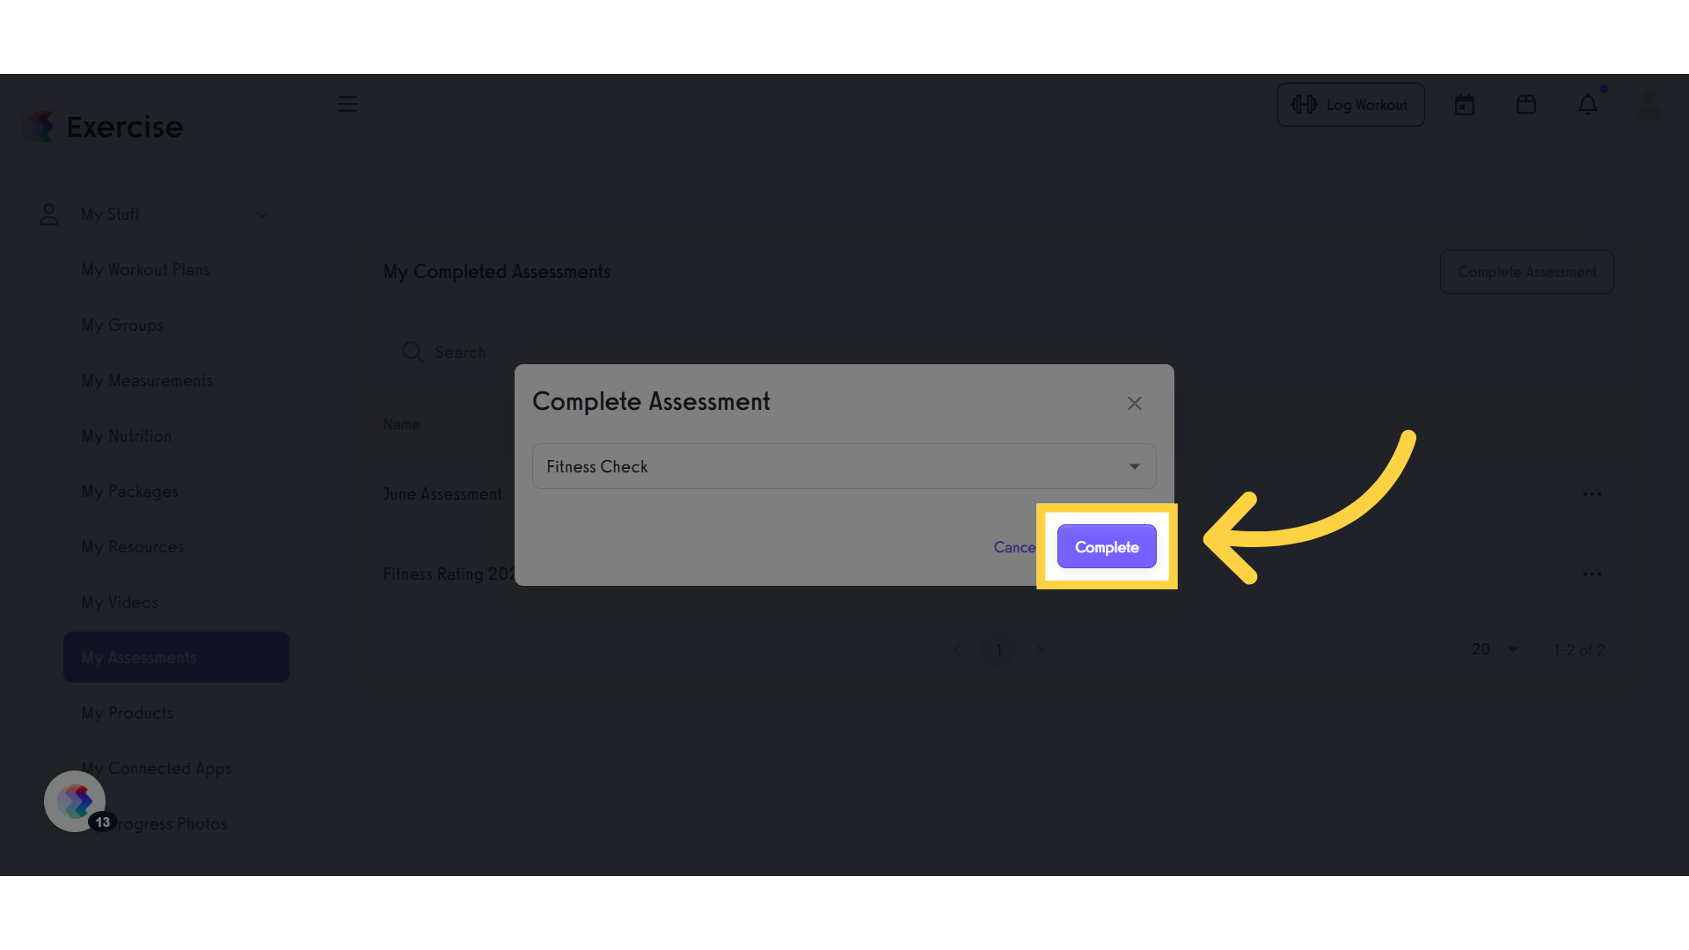Open options for June Assessment row
Screen dimensions: 1689x950
[x=1592, y=493]
